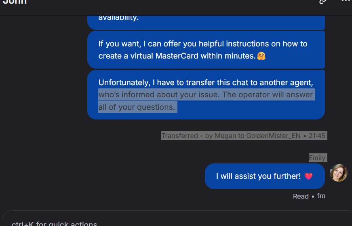Click the "1m" timestamp under the last message
Viewport: 352px width, 226px height.
click(x=321, y=196)
